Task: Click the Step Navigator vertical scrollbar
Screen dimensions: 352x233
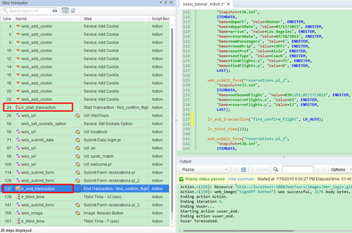Action: pos(172,121)
